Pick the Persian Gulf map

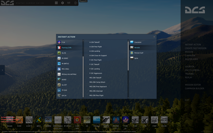[x=143, y=53]
